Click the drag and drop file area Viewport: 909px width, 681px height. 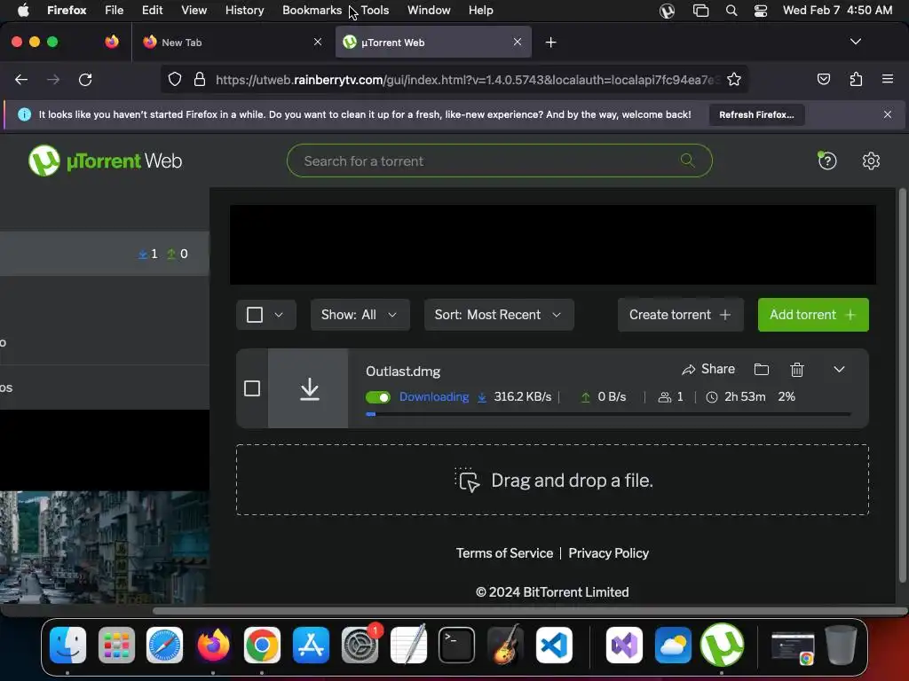[552, 480]
